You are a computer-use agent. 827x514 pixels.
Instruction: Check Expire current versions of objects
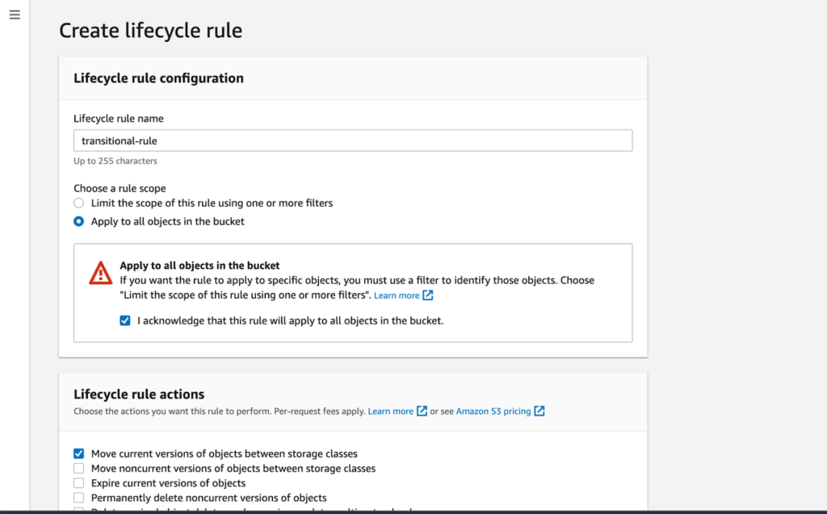(x=78, y=483)
